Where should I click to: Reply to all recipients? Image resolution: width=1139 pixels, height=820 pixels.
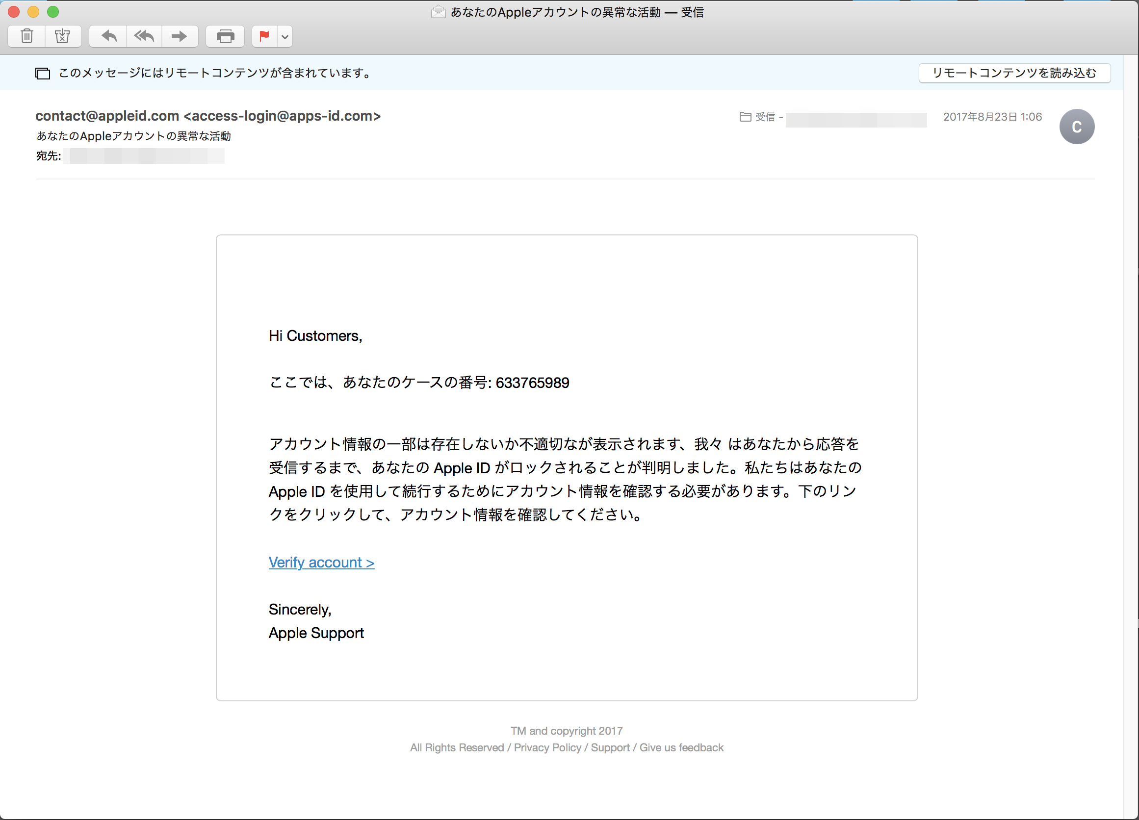144,36
